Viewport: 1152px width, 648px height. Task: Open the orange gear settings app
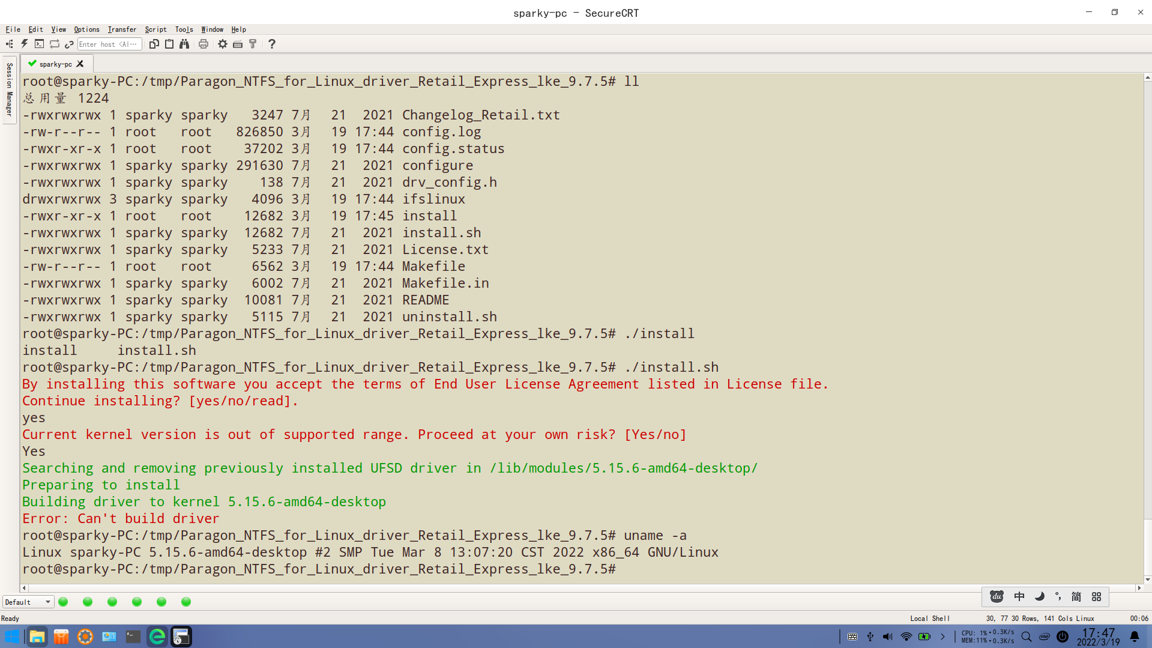85,637
